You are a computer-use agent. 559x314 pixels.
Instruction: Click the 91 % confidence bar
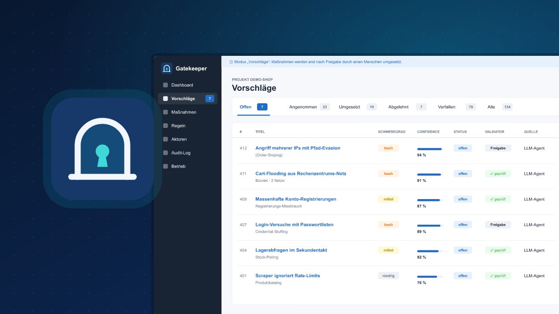click(430, 174)
